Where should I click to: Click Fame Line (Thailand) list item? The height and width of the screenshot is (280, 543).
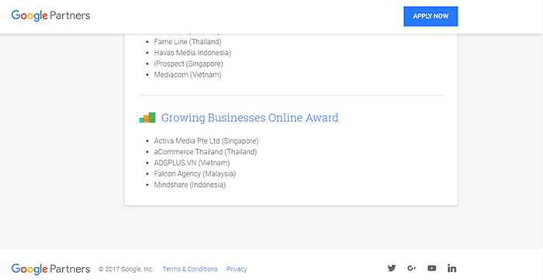point(188,42)
